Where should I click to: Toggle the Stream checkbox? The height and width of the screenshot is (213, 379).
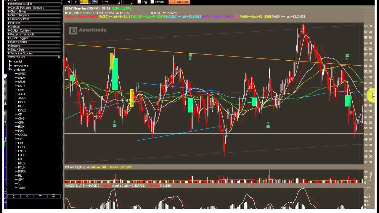(x=152, y=2)
